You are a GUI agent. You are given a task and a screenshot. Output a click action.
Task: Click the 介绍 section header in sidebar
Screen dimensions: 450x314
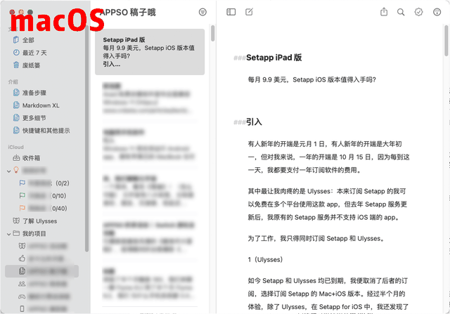[13, 82]
